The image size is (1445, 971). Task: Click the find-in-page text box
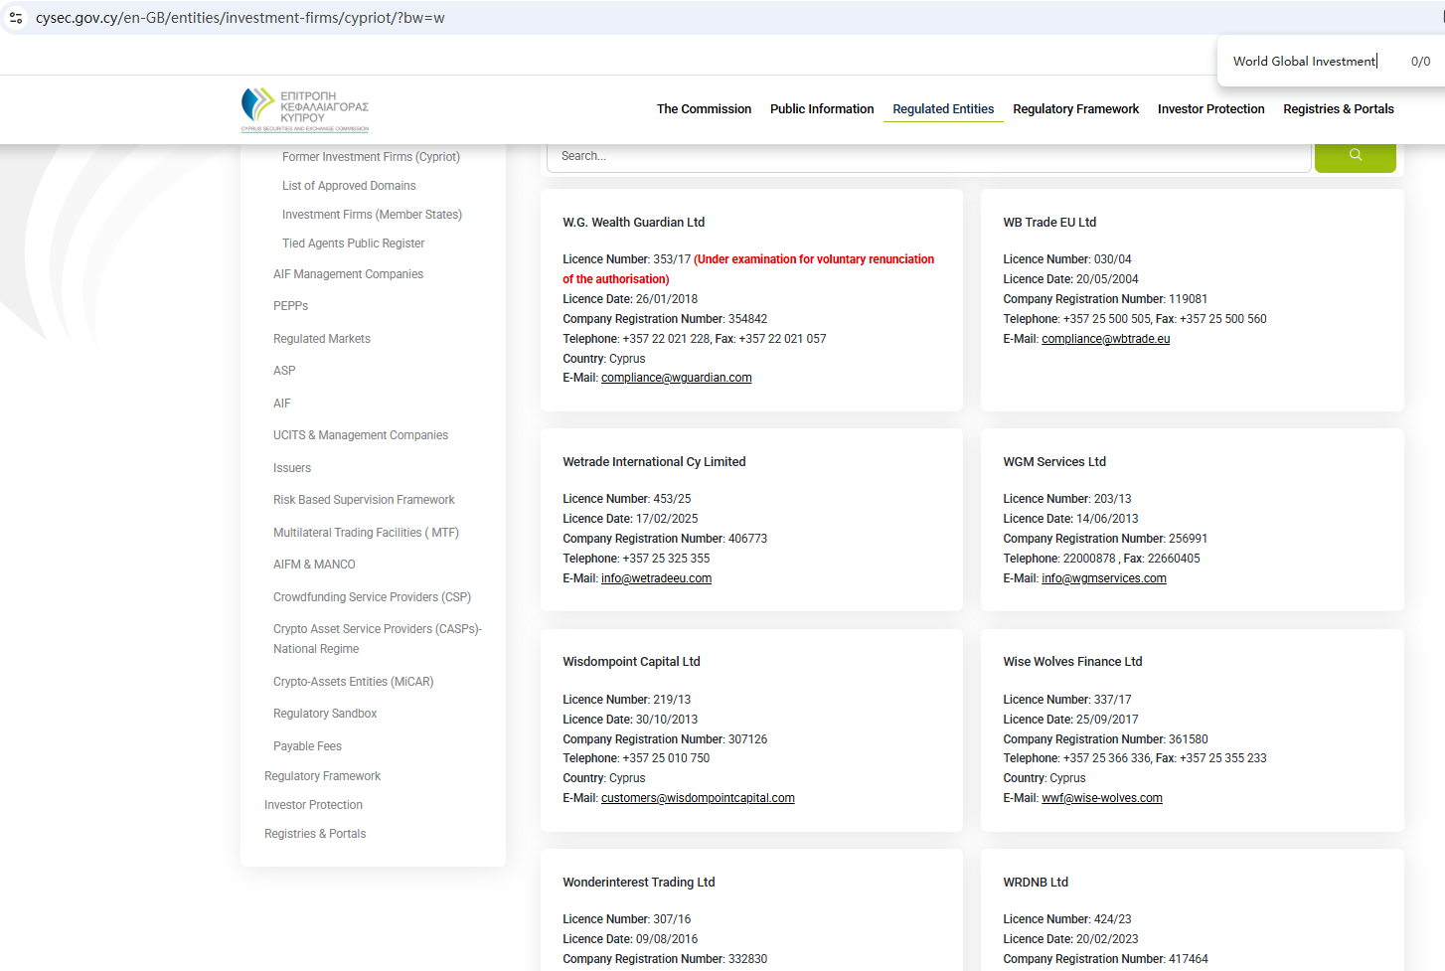[x=1304, y=62]
